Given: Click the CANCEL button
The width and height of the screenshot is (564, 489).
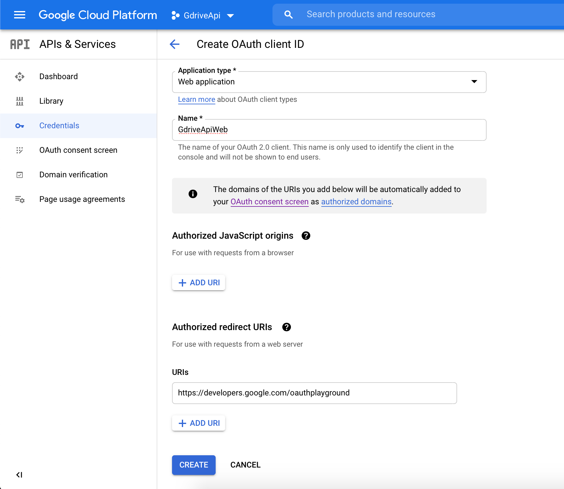Looking at the screenshot, I should pyautogui.click(x=245, y=465).
